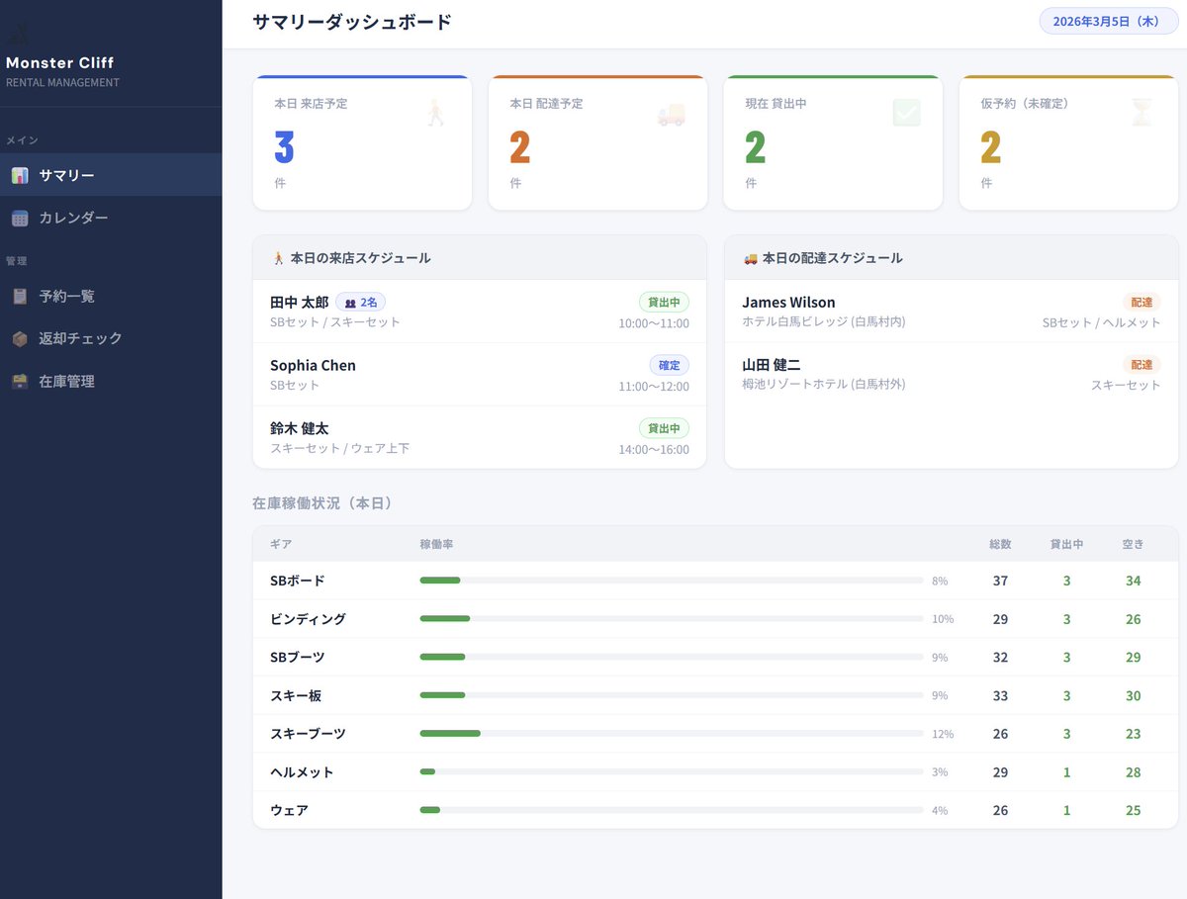Click James Wilson in delivery schedule
Image resolution: width=1187 pixels, height=899 pixels.
coord(788,303)
